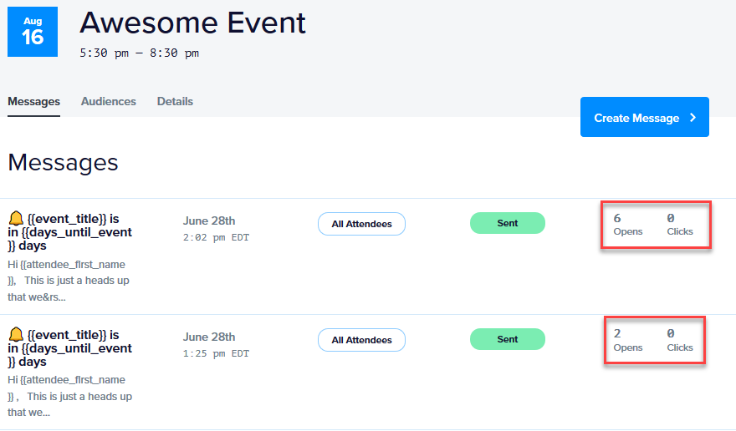The image size is (736, 431).
Task: Open the second message subject title
Action: click(70, 348)
